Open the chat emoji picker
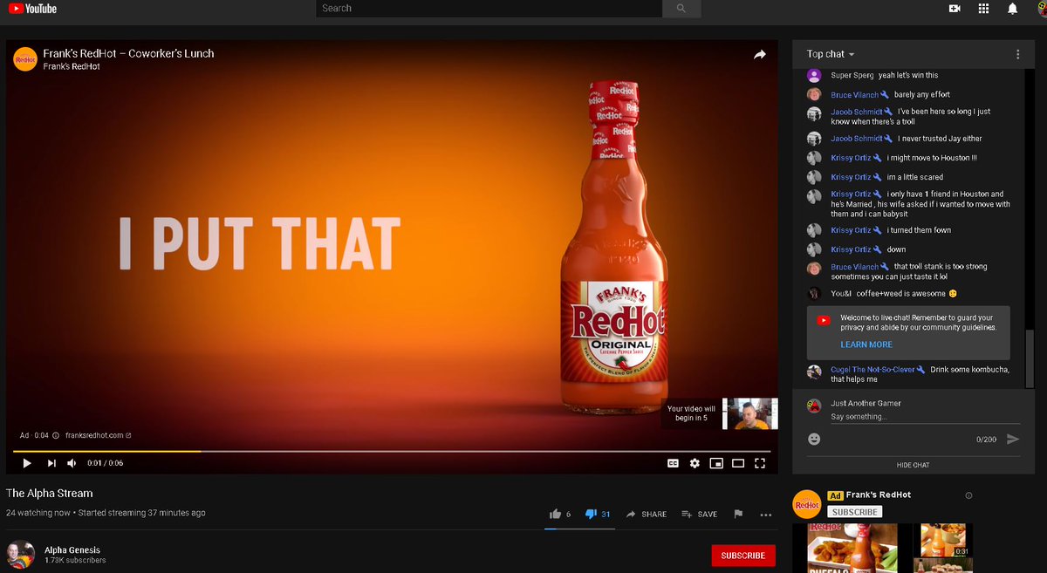This screenshot has height=573, width=1047. click(x=814, y=439)
